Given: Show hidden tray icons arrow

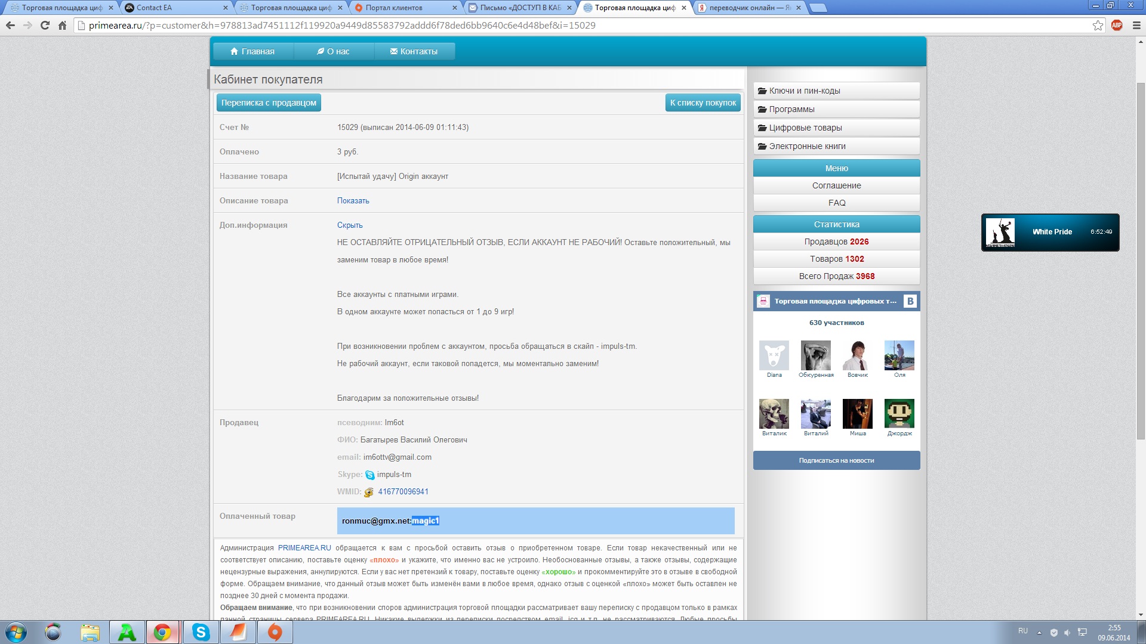Looking at the screenshot, I should point(1039,632).
